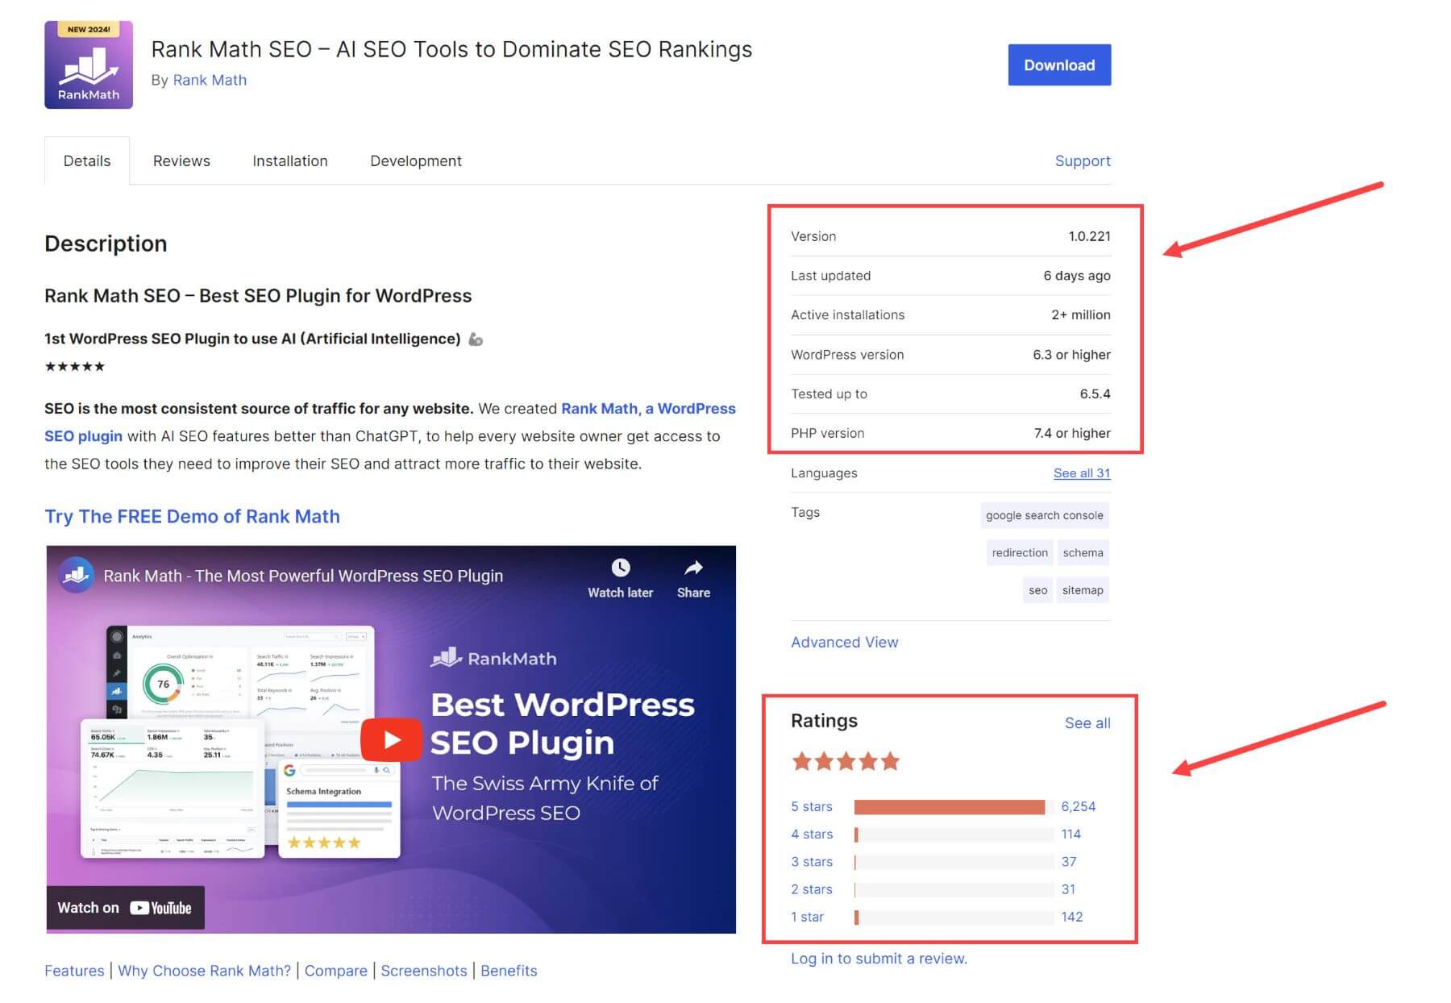Select the google search console tag

click(x=1044, y=514)
